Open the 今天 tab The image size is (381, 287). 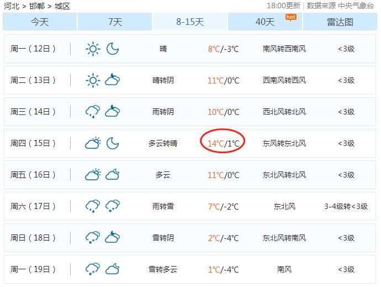(40, 22)
